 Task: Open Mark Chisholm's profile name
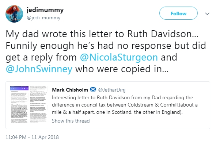click(x=70, y=90)
